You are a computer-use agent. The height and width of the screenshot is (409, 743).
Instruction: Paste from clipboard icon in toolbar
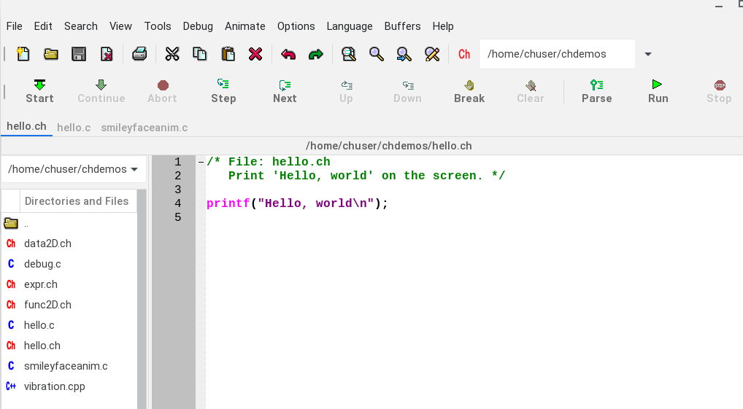point(228,54)
